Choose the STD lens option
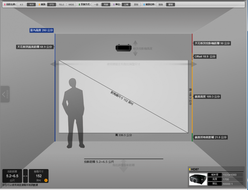 click(52, 4)
